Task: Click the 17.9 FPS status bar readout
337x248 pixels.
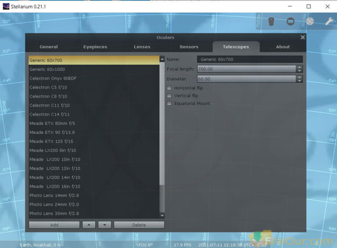Action: (183, 245)
